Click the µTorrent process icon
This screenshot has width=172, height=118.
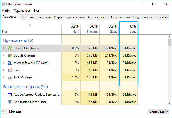[x=10, y=48]
